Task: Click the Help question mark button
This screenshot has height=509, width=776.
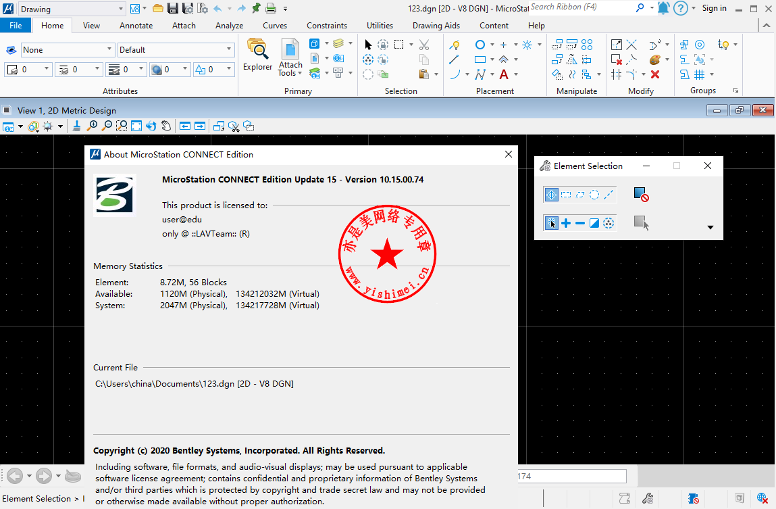Action: [x=681, y=8]
